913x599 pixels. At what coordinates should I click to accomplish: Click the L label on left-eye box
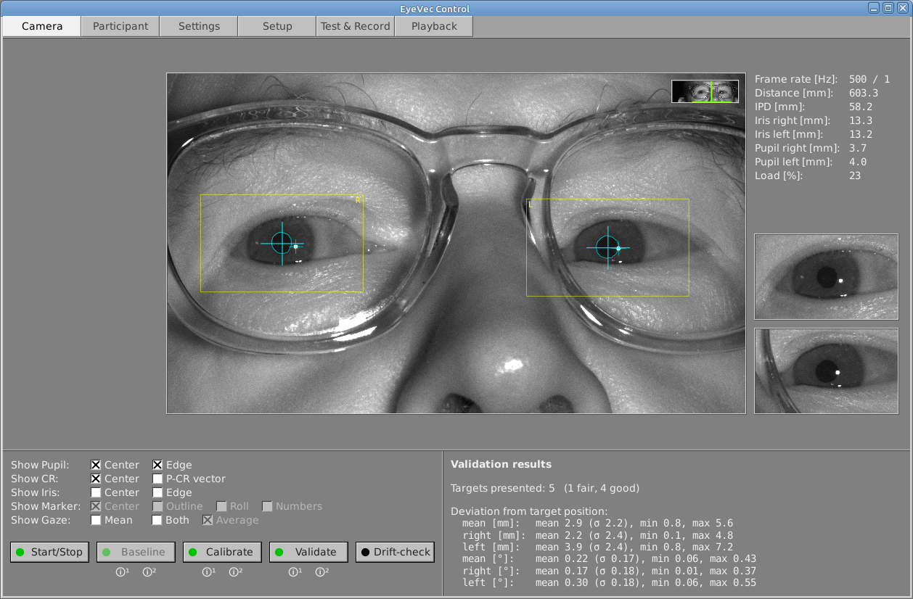531,205
